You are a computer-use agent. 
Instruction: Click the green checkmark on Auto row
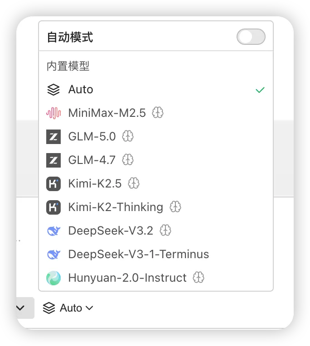pos(260,90)
